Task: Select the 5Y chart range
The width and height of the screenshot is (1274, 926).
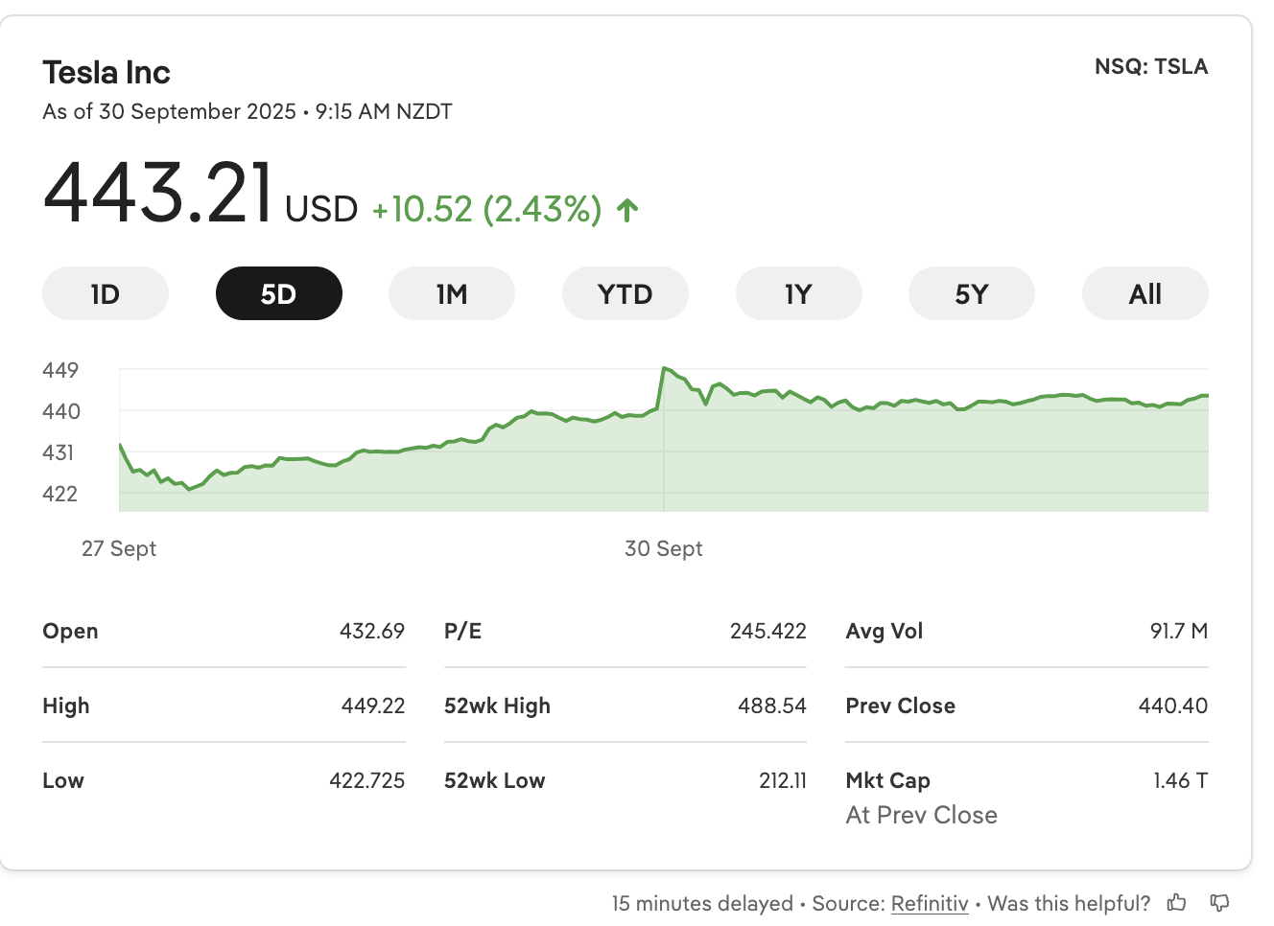Action: pyautogui.click(x=971, y=293)
